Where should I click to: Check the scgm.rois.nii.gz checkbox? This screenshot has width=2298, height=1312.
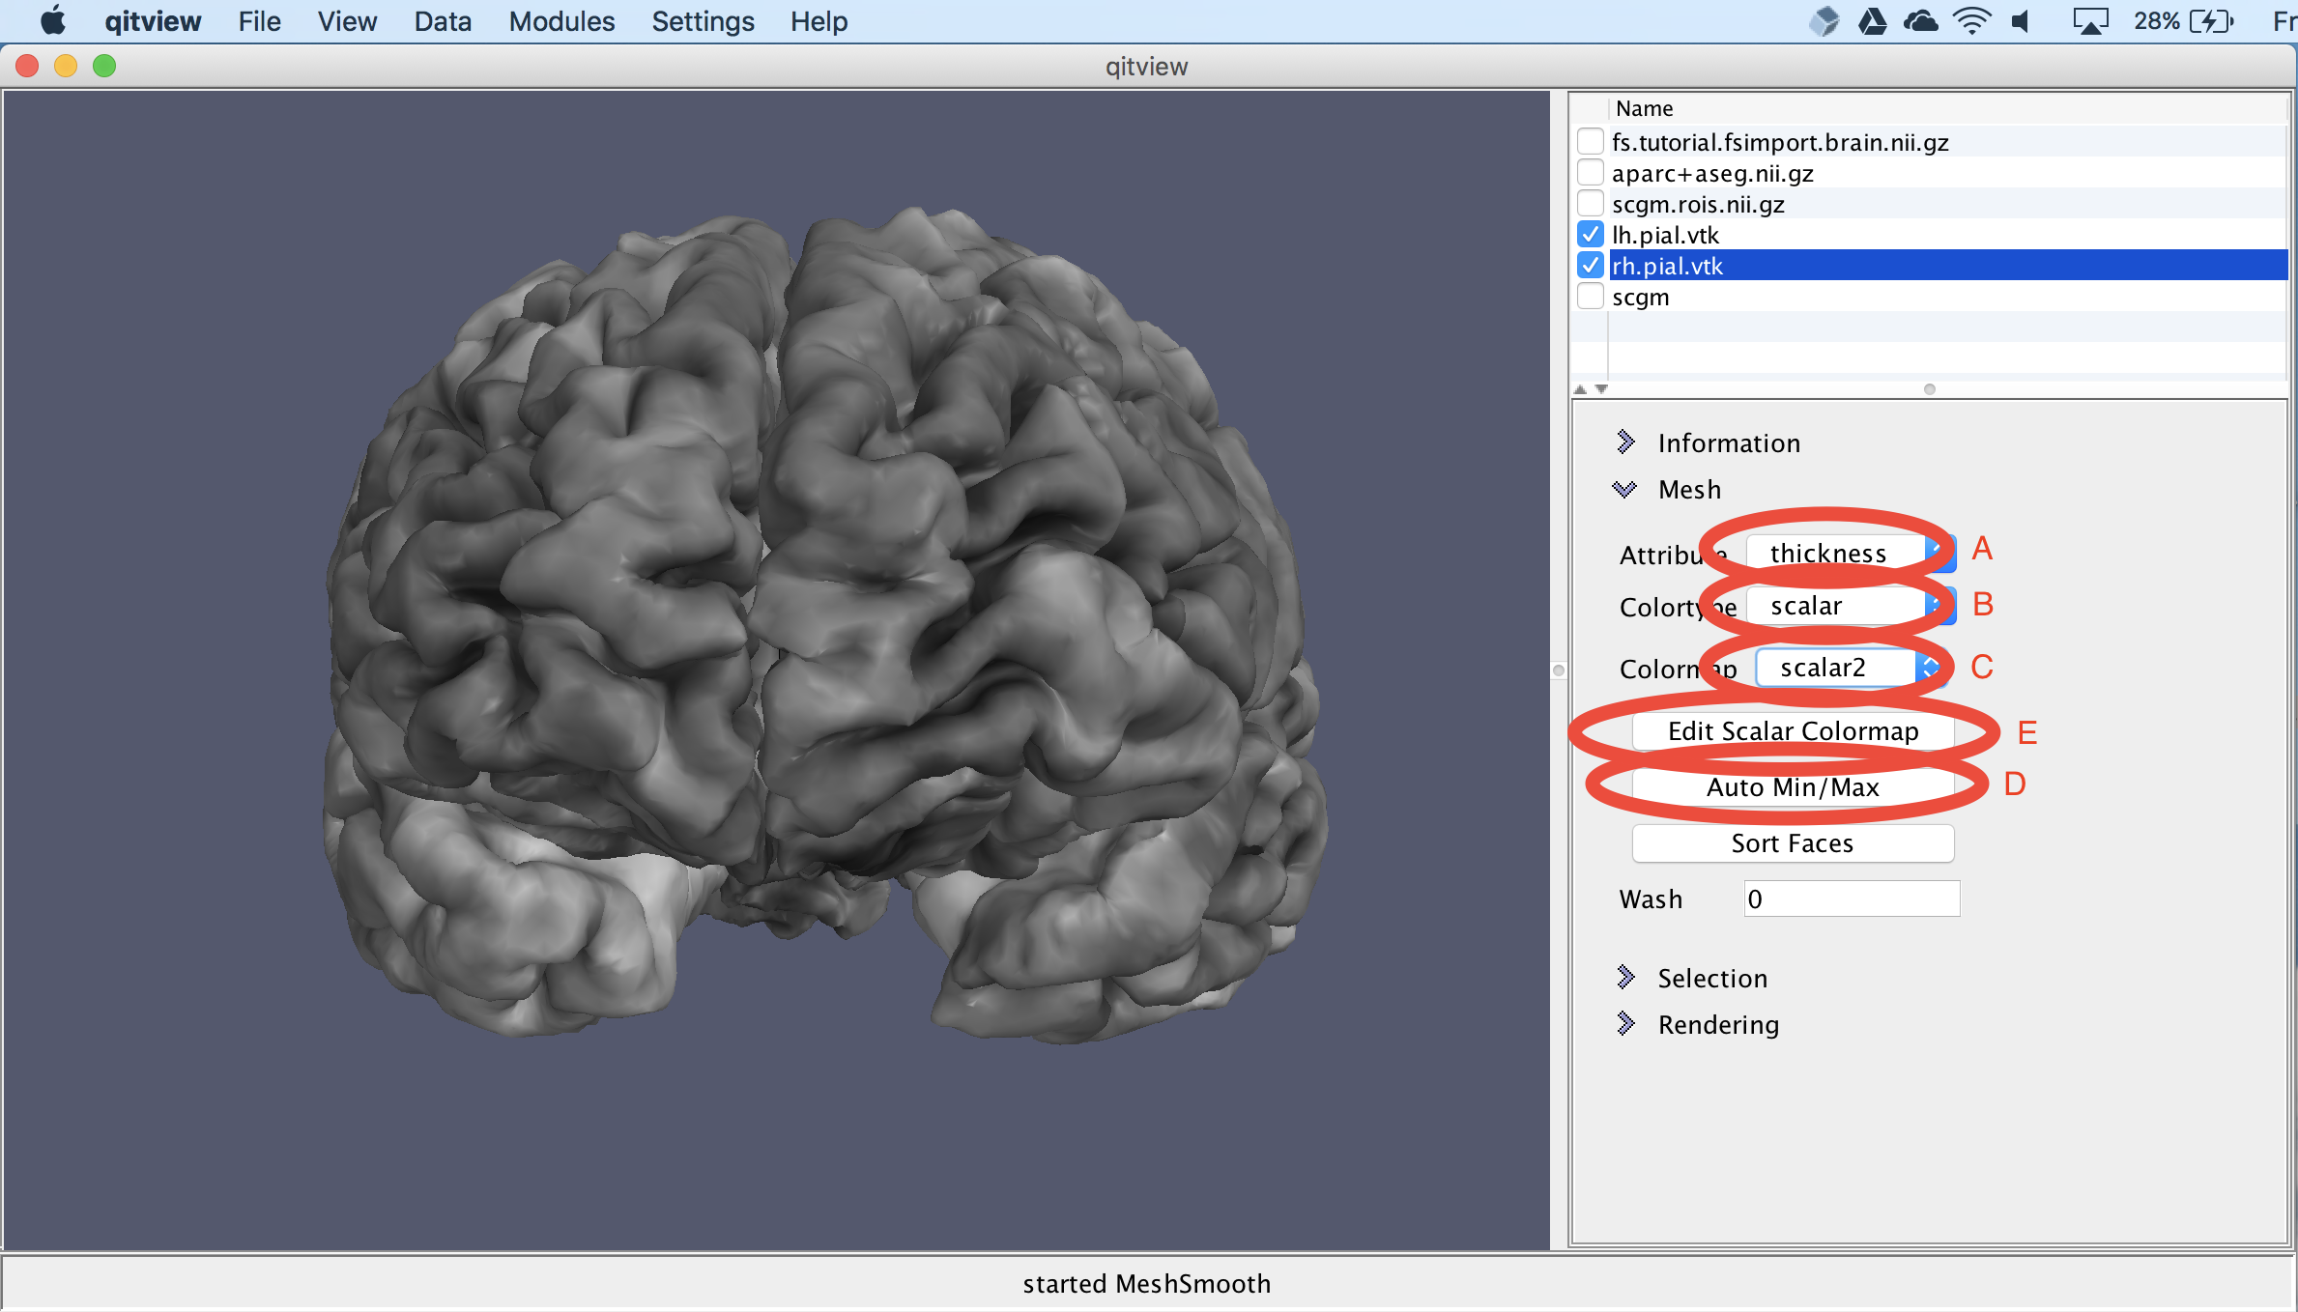[1591, 204]
